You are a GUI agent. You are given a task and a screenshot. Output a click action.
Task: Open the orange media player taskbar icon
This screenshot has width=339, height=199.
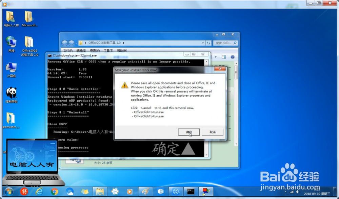pos(129,191)
